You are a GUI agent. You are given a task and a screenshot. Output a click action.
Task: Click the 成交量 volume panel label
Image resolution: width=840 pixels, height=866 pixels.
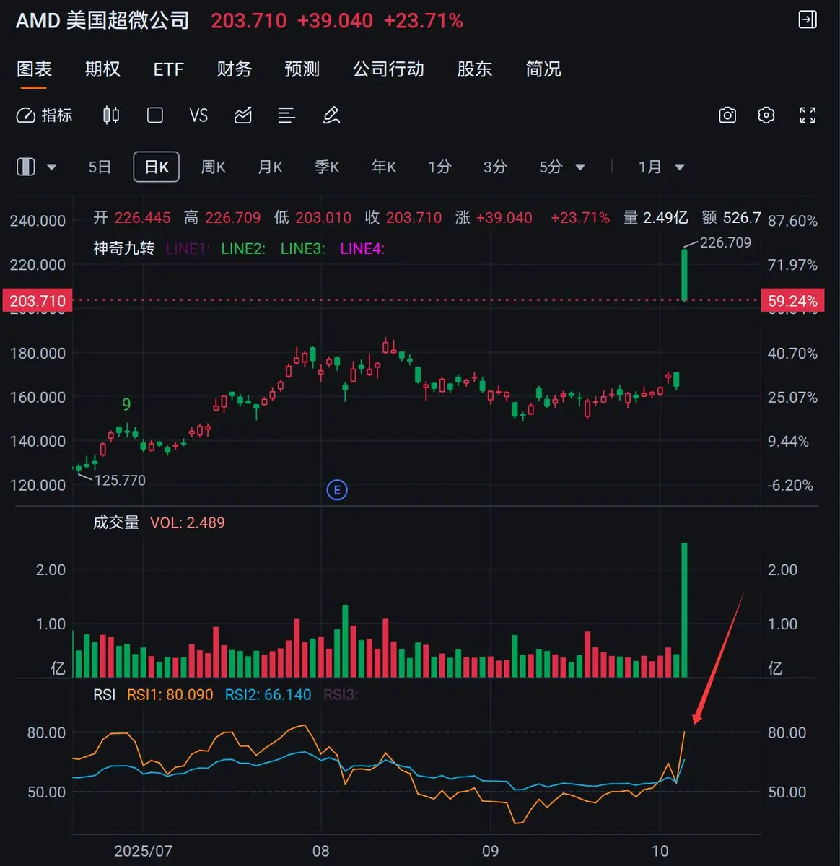pos(116,522)
